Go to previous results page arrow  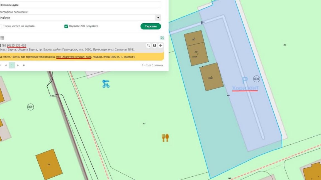[6, 65]
